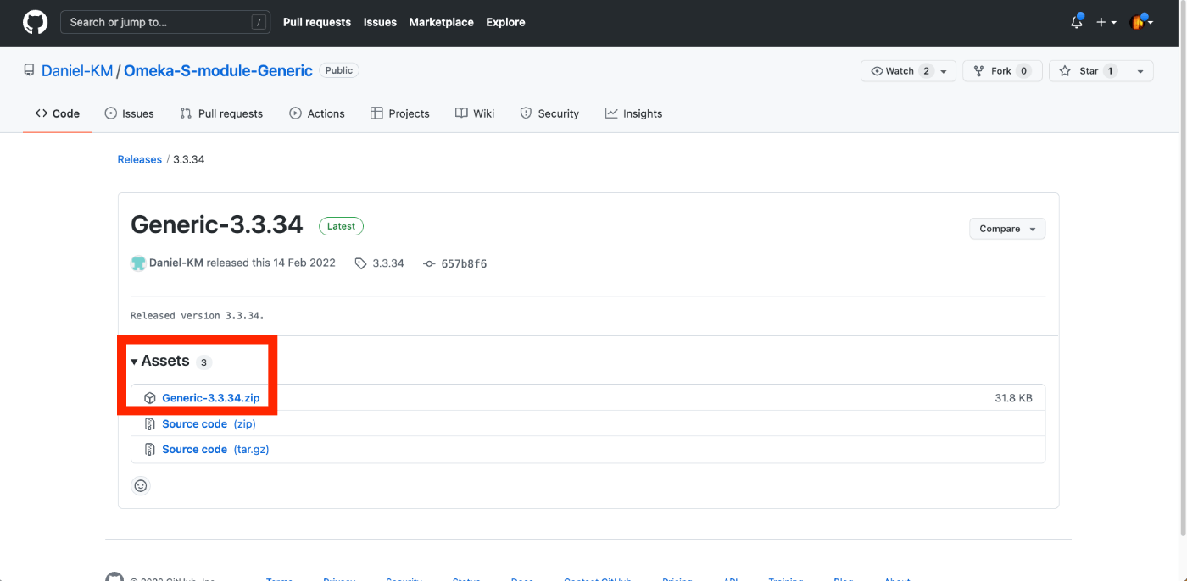Image resolution: width=1187 pixels, height=581 pixels.
Task: Download Source code (zip)
Action: (x=209, y=423)
